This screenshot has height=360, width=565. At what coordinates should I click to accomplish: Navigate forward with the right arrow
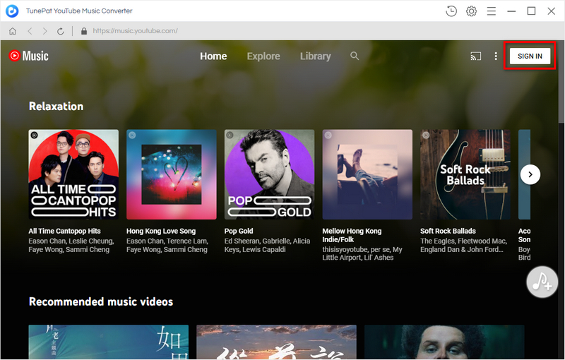(44, 31)
